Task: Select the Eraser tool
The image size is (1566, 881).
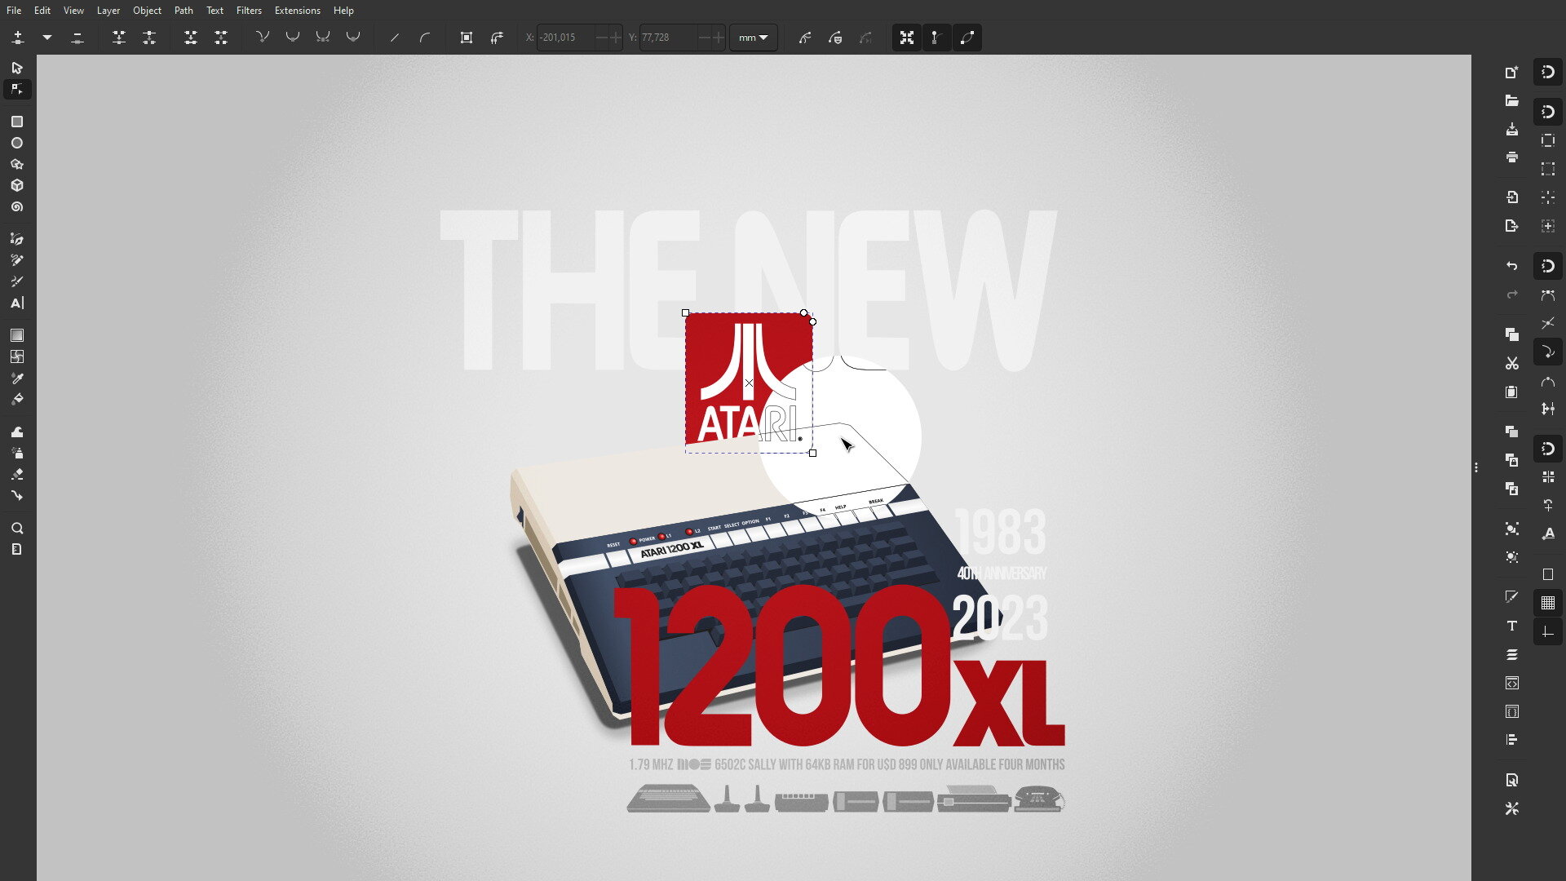Action: [17, 474]
